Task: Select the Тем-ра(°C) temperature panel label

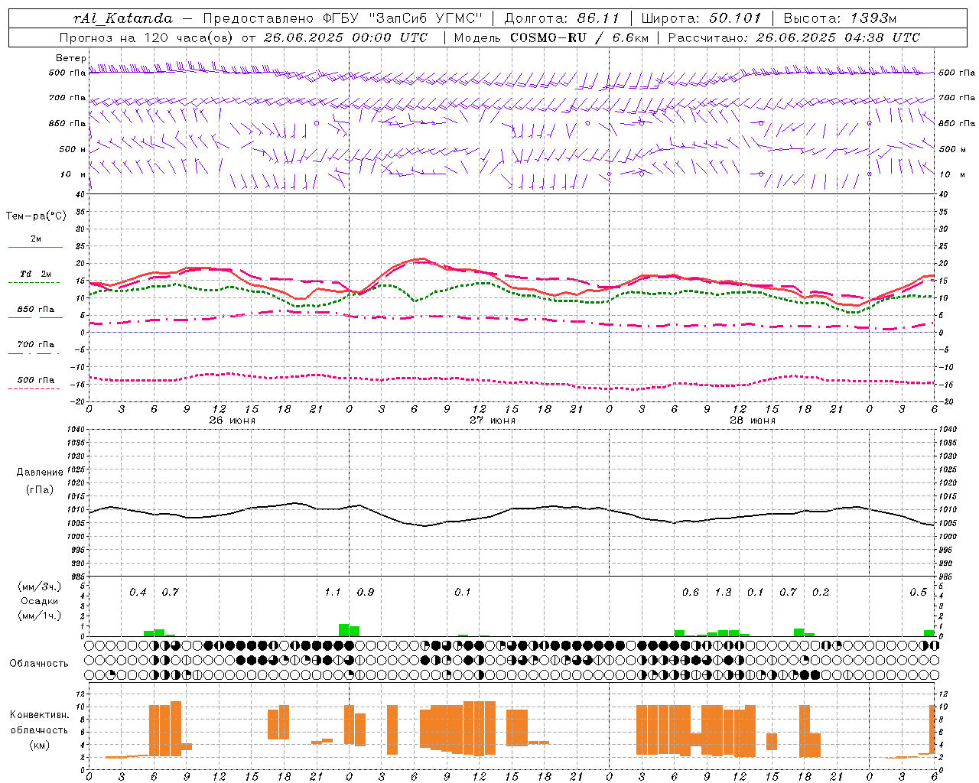Action: click(x=36, y=216)
